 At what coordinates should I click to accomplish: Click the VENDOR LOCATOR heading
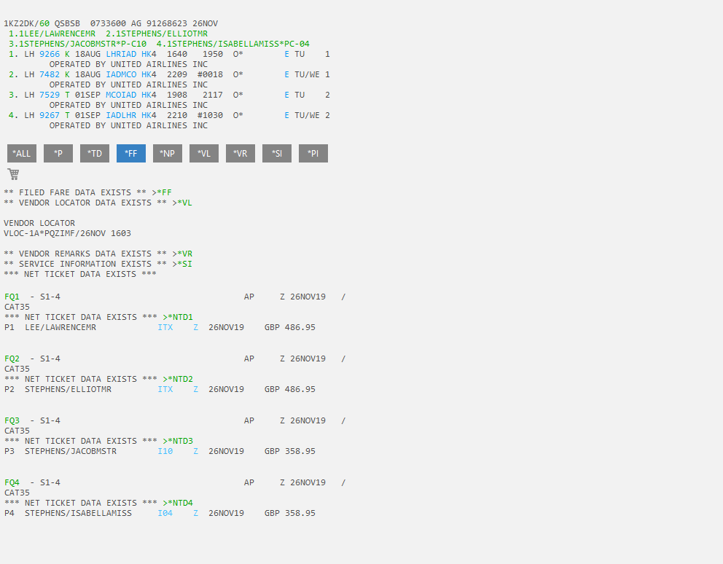click(39, 223)
